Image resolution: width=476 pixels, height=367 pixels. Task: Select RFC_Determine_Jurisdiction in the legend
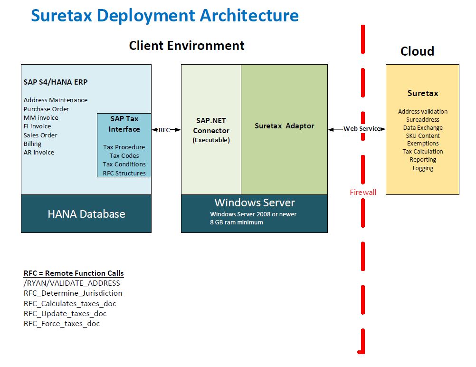pyautogui.click(x=73, y=293)
